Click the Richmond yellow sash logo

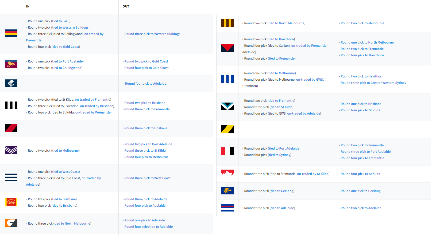tap(227, 129)
